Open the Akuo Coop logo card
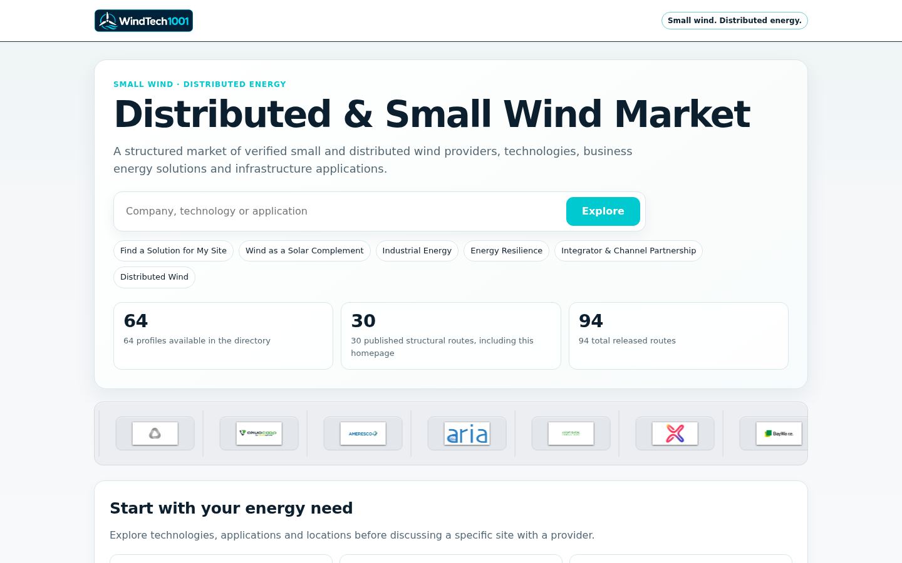Image resolution: width=902 pixels, height=563 pixels. pos(259,434)
